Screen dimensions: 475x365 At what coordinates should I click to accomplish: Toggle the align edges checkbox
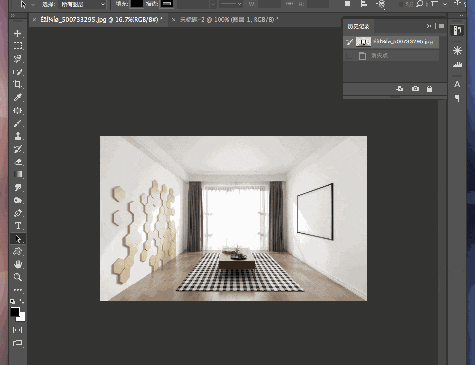(x=401, y=4)
